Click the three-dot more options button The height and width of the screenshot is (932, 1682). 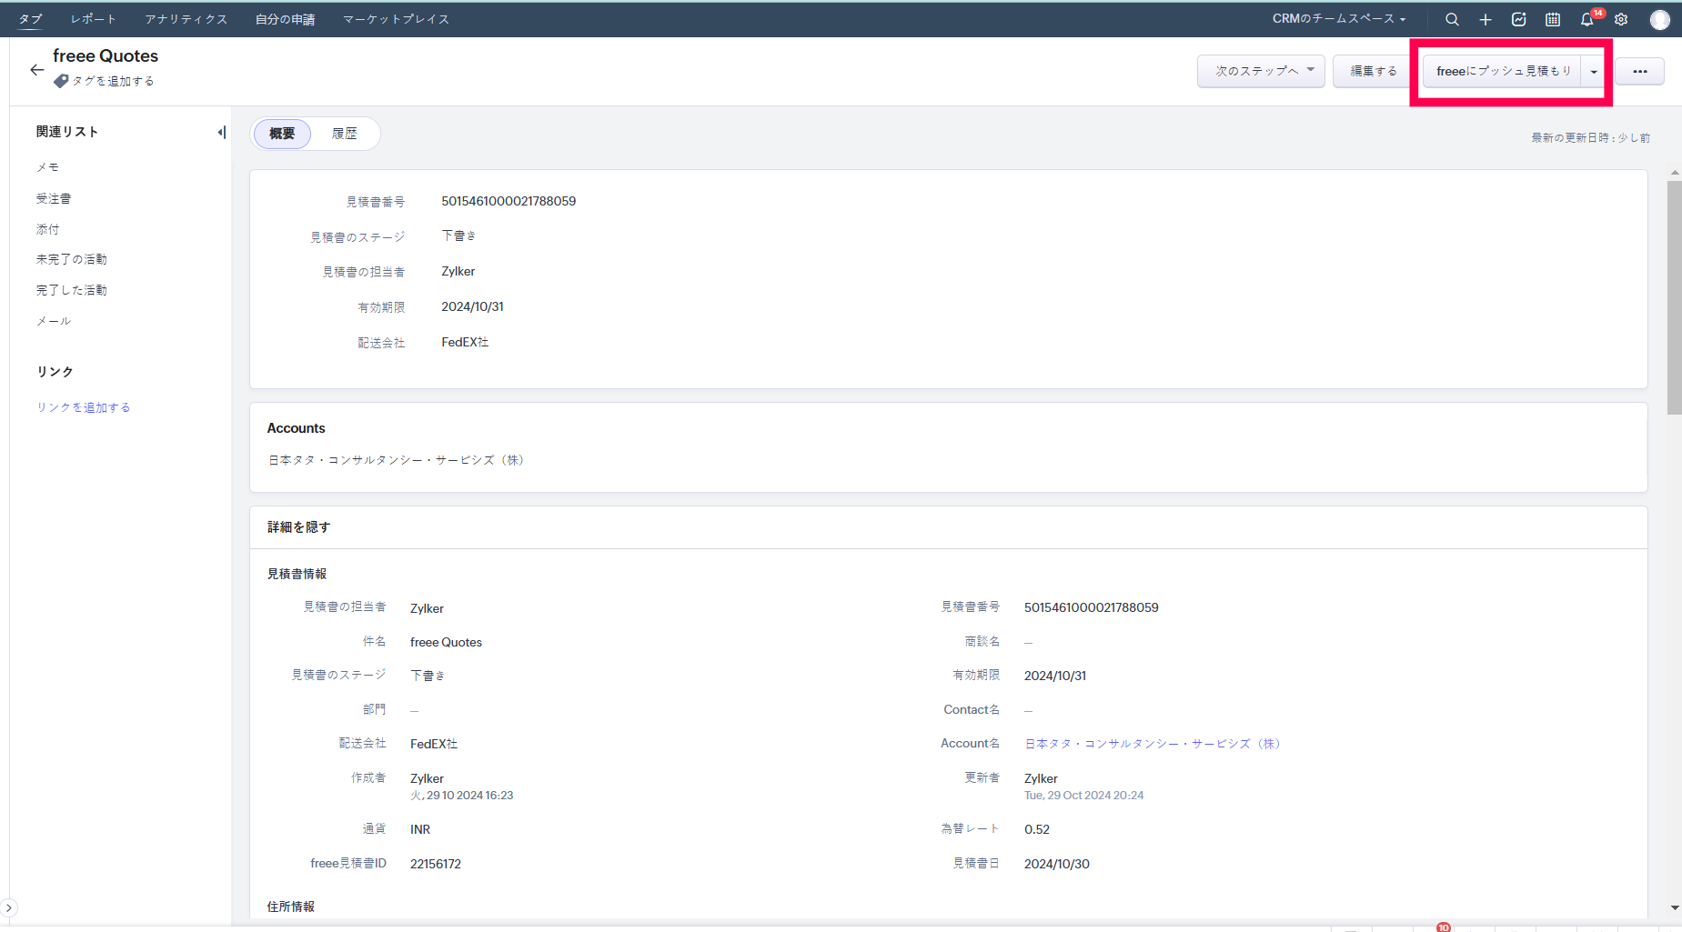coord(1639,71)
